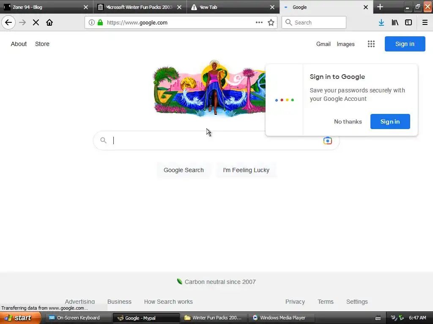Open the Terms footer link
Screen dimensions: 433x324
pos(325,302)
